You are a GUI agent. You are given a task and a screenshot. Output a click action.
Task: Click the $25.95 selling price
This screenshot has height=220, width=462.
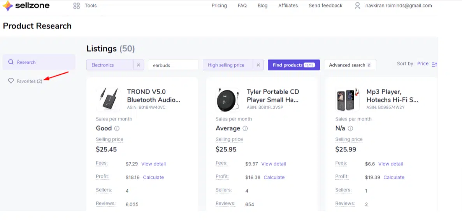point(226,150)
